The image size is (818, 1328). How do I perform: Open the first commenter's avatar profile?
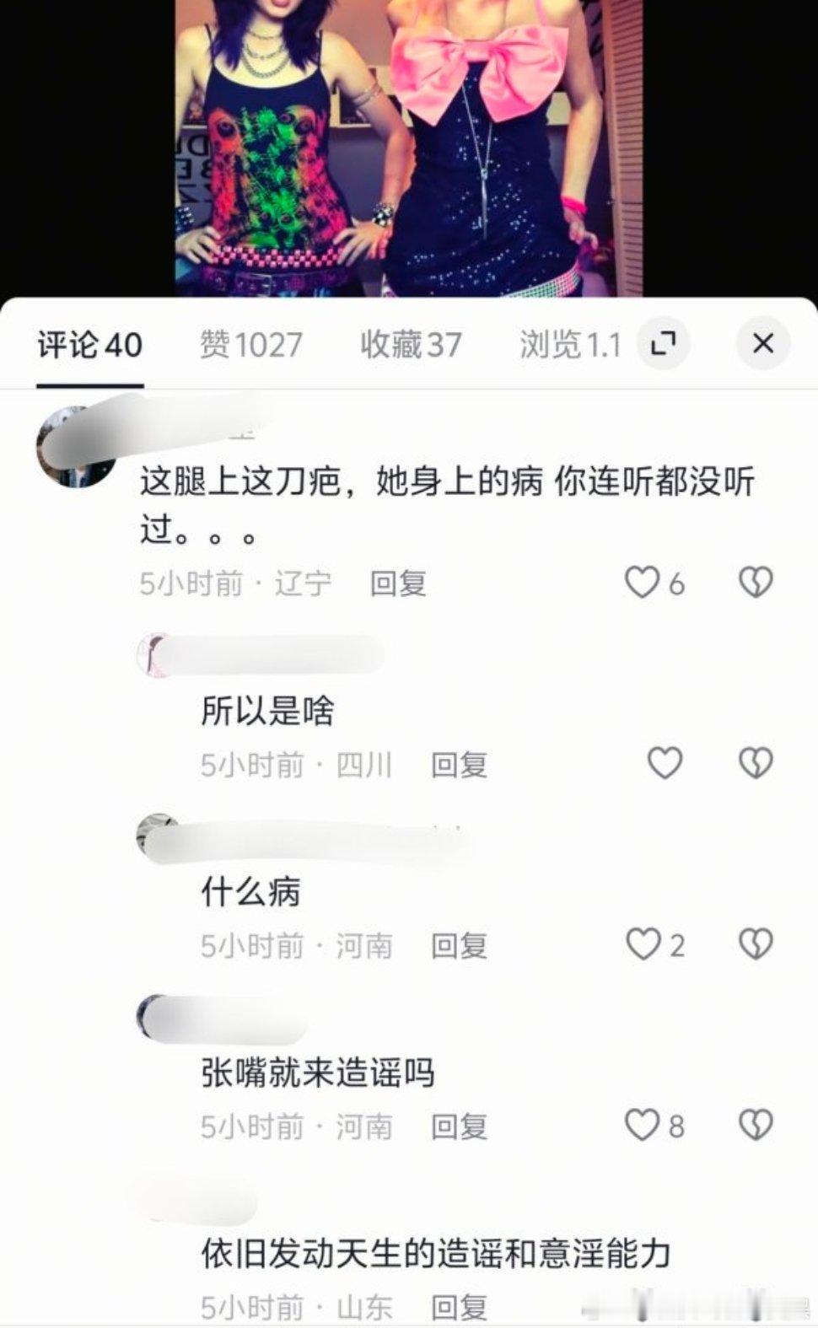pyautogui.click(x=78, y=447)
